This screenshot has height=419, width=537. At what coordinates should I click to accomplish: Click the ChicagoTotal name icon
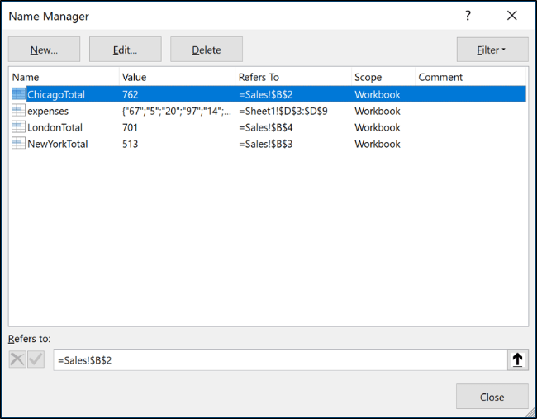coord(18,94)
